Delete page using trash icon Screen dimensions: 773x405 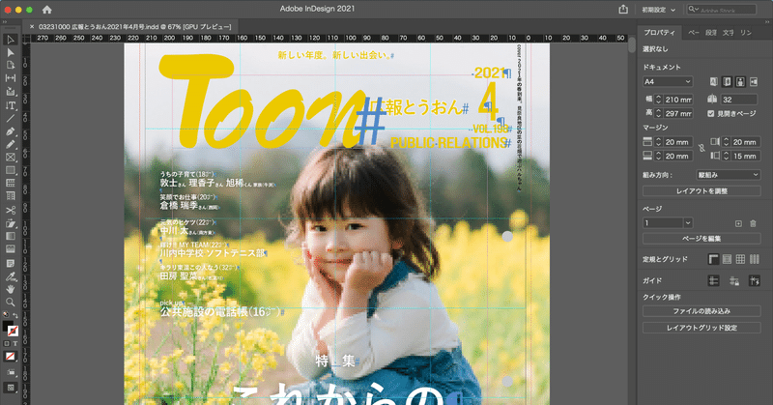[753, 223]
